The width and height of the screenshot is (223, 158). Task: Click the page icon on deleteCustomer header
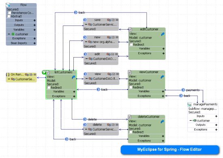[130, 117]
